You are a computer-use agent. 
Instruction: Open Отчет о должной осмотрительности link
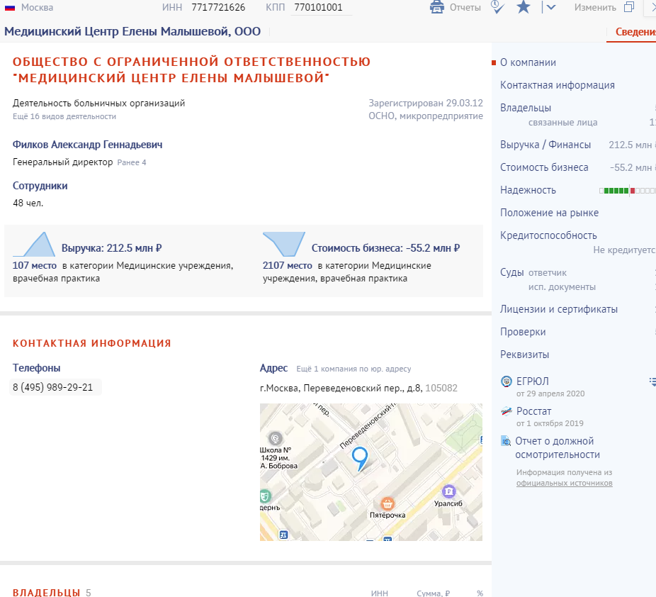pos(558,447)
